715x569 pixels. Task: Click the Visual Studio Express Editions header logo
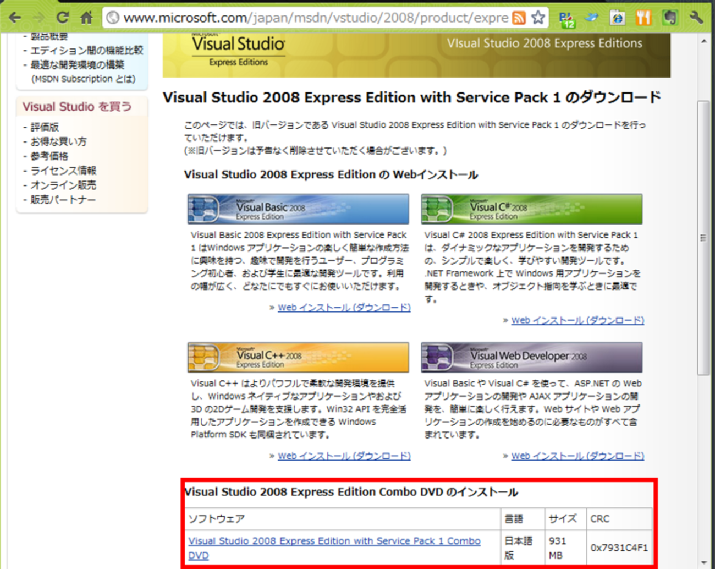[x=238, y=50]
